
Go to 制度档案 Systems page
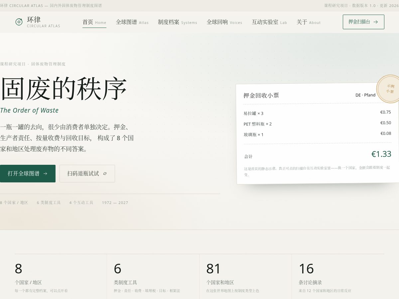pos(178,22)
